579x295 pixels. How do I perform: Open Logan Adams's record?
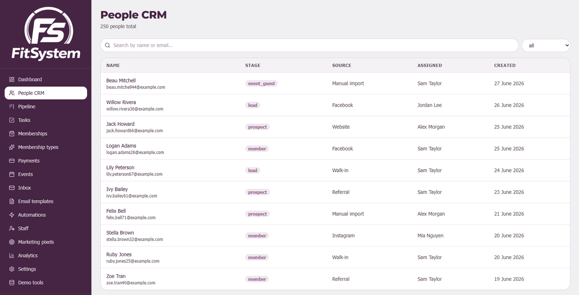pyautogui.click(x=335, y=149)
